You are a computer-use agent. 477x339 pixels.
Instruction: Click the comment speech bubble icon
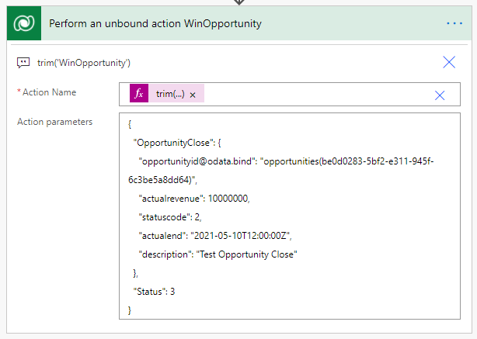pos(23,63)
